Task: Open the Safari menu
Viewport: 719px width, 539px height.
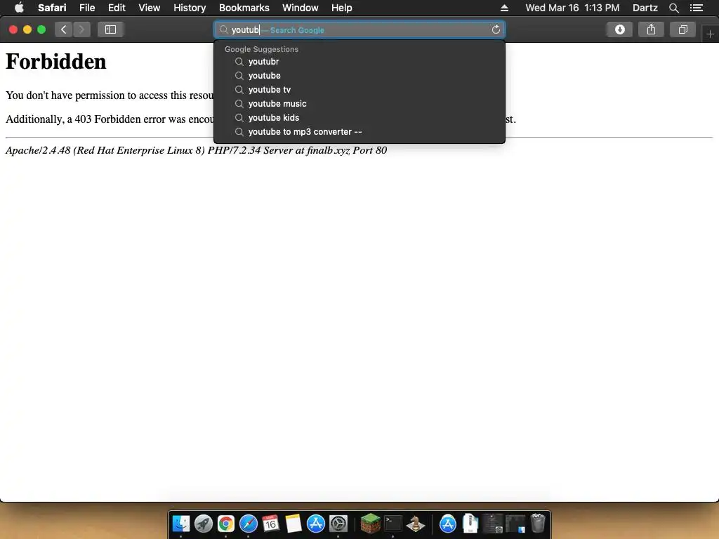Action: [52, 8]
